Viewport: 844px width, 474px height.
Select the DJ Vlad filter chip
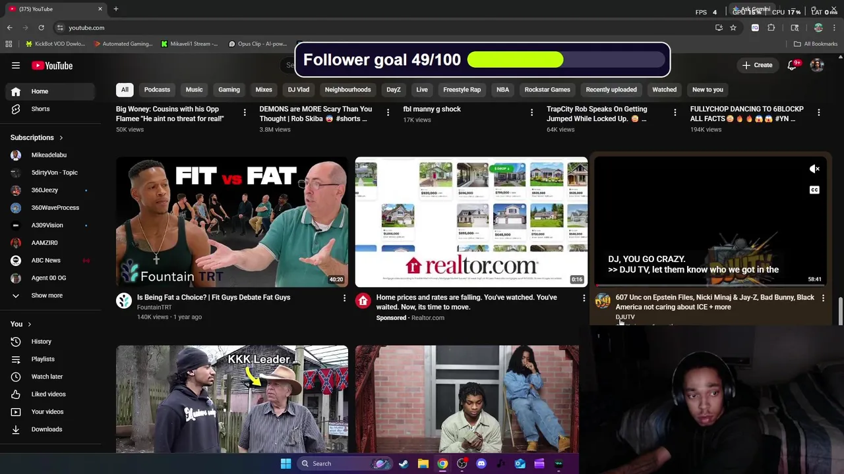click(x=298, y=90)
